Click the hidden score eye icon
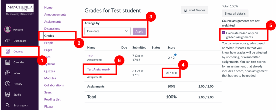Screen dimensions: 276x110 pyautogui.click(x=167, y=73)
